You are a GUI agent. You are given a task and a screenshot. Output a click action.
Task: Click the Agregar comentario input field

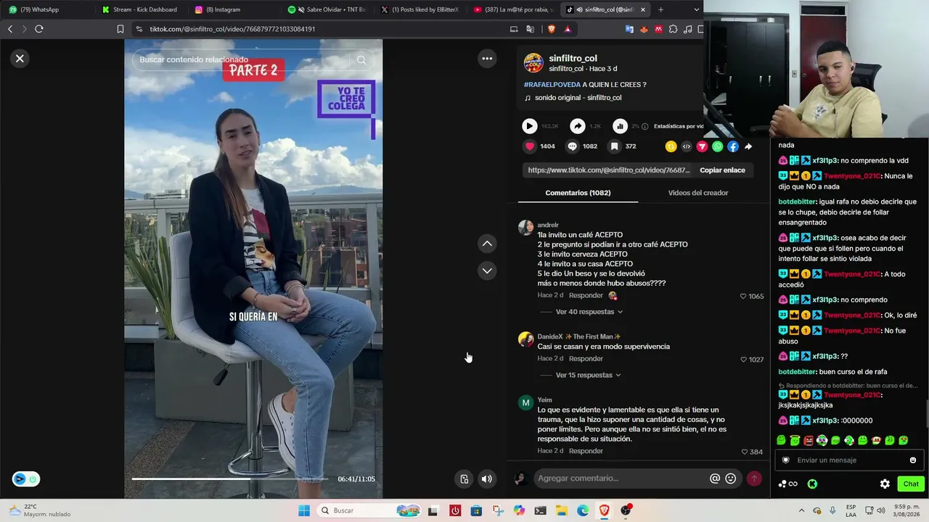click(x=621, y=478)
